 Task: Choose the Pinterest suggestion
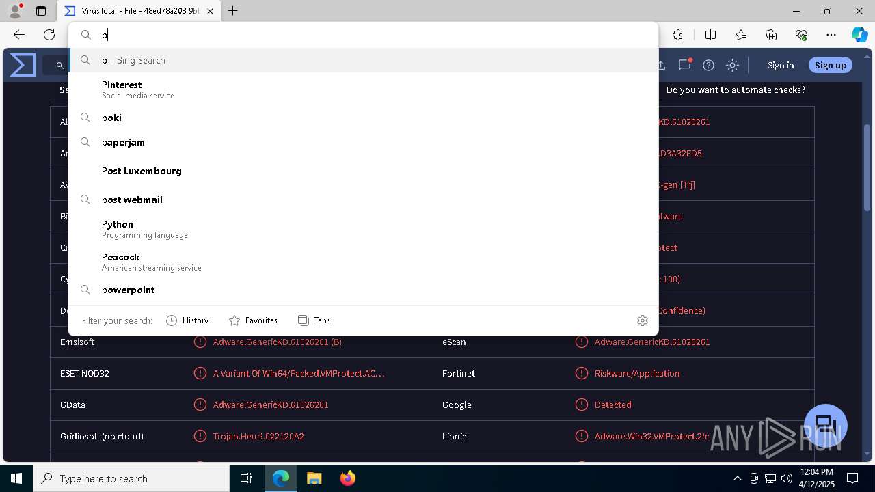point(363,90)
